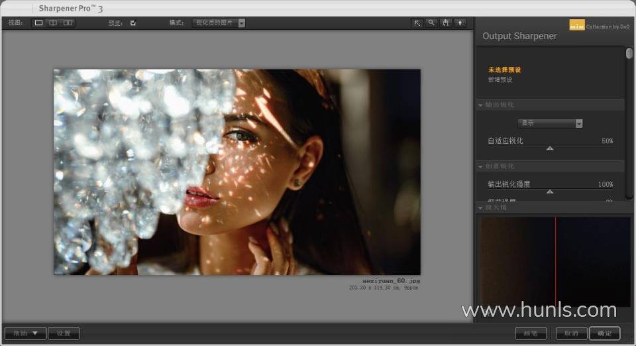Open the 显示 output type dropdown
This screenshot has width=636, height=346.
coord(550,123)
